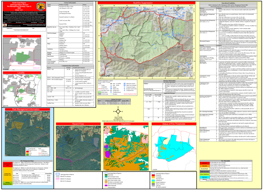Click the Rainforest dark green vegetation swatch
This screenshot has height=190, width=269.
point(106,175)
